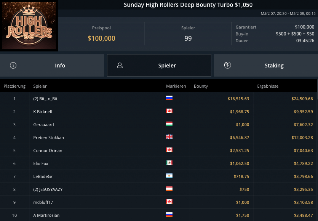318x221 pixels.
Task: Click Geraaaard's flag icon
Action: [x=169, y=124]
